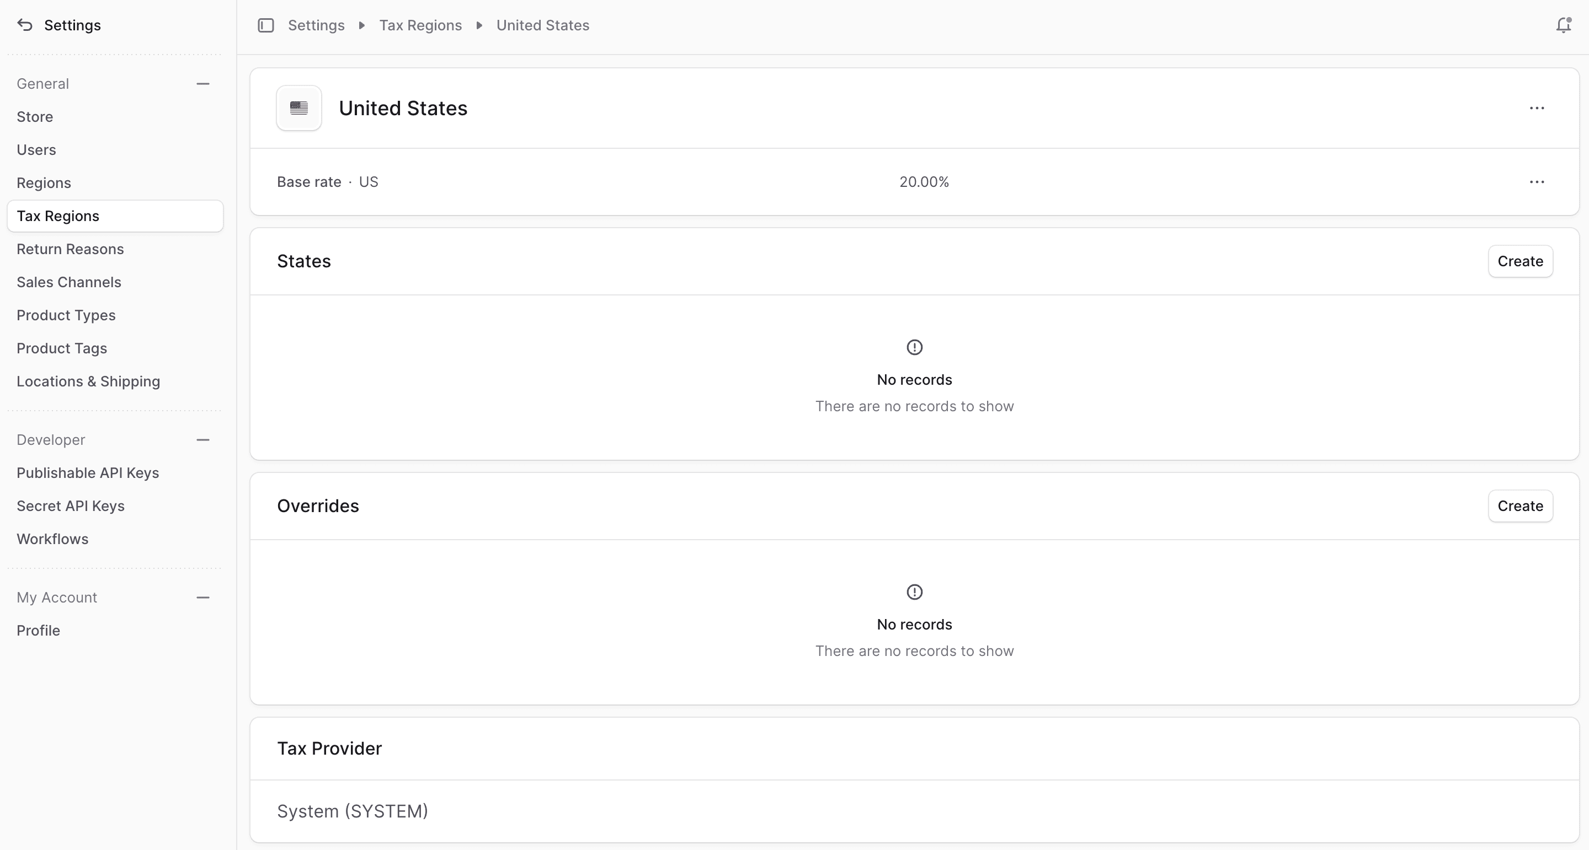Image resolution: width=1589 pixels, height=850 pixels.
Task: Open Base rate row ellipsis menu
Action: click(1537, 182)
